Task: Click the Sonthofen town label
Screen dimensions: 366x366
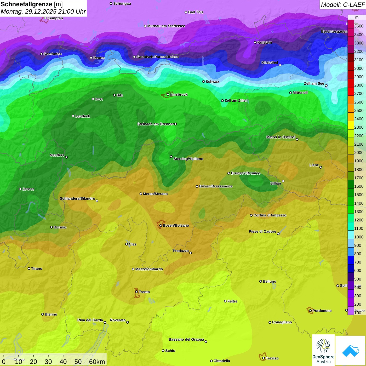Action: [x=53, y=54]
